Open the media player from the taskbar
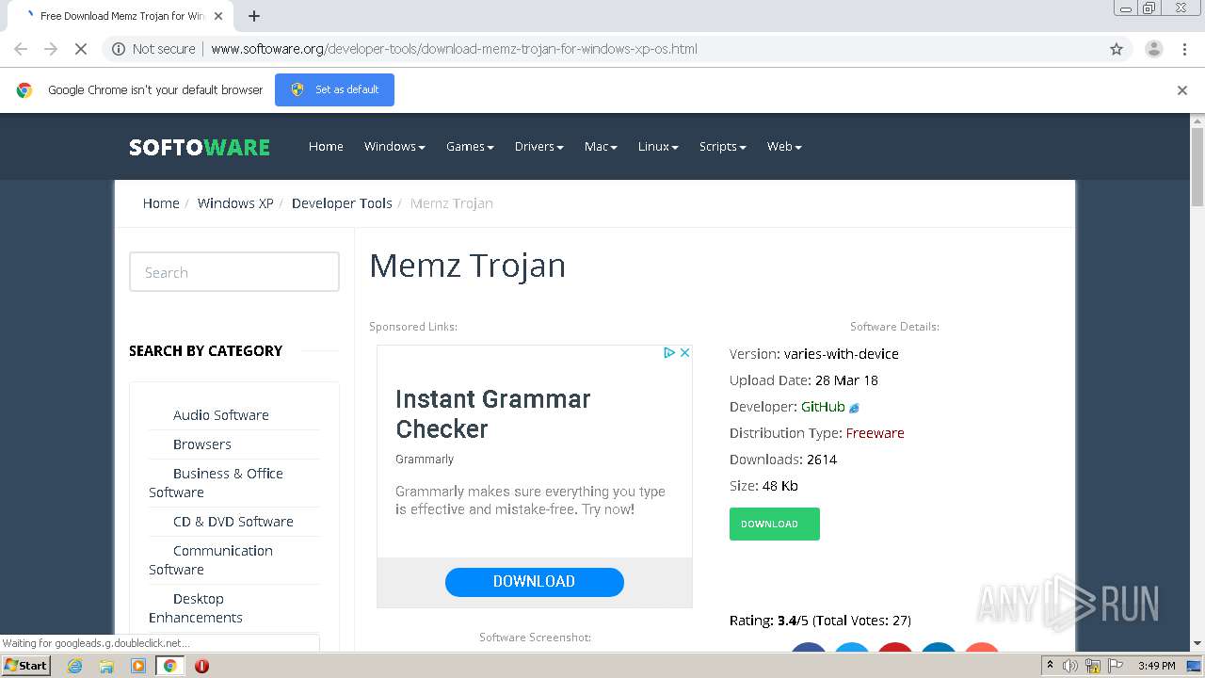 138,666
